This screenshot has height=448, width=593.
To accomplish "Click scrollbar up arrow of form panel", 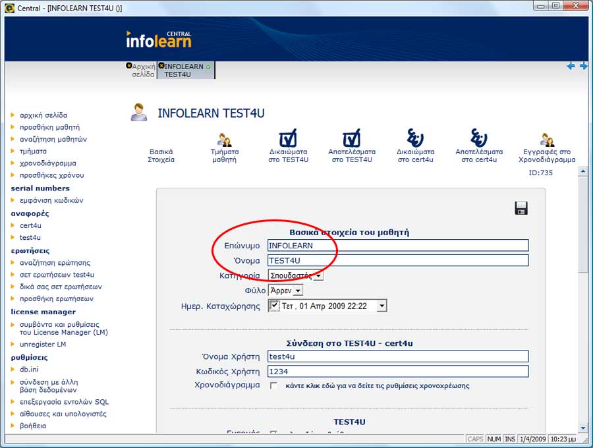I will coord(583,172).
